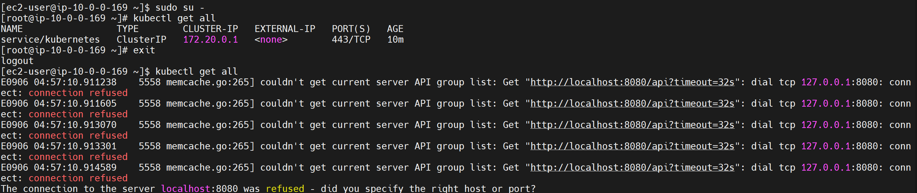Image resolution: width=917 pixels, height=193 pixels.
Task: Click the E0906 04:57:10.911238 timestamp
Action: tap(58, 82)
